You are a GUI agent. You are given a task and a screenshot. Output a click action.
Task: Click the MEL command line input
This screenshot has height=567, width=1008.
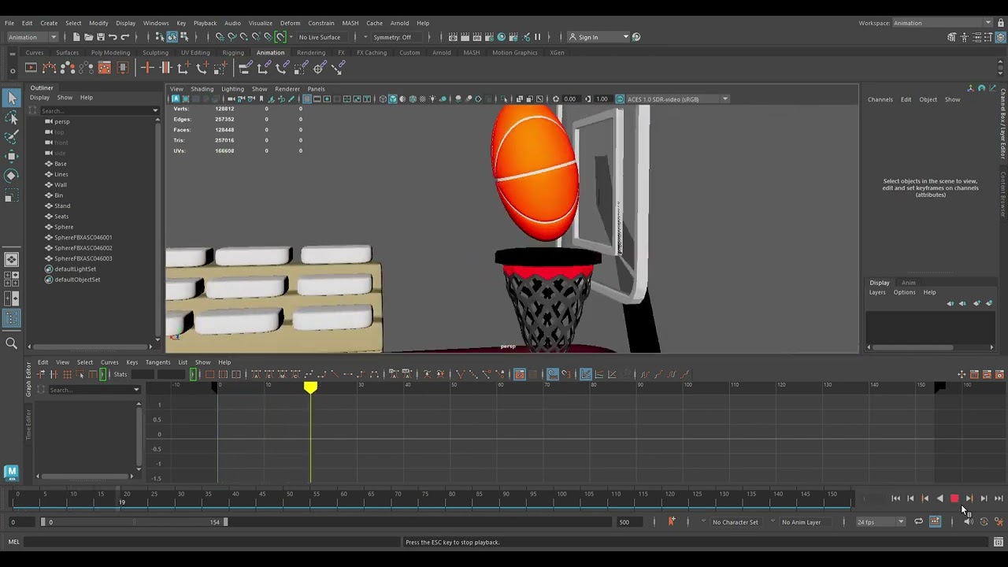point(213,542)
